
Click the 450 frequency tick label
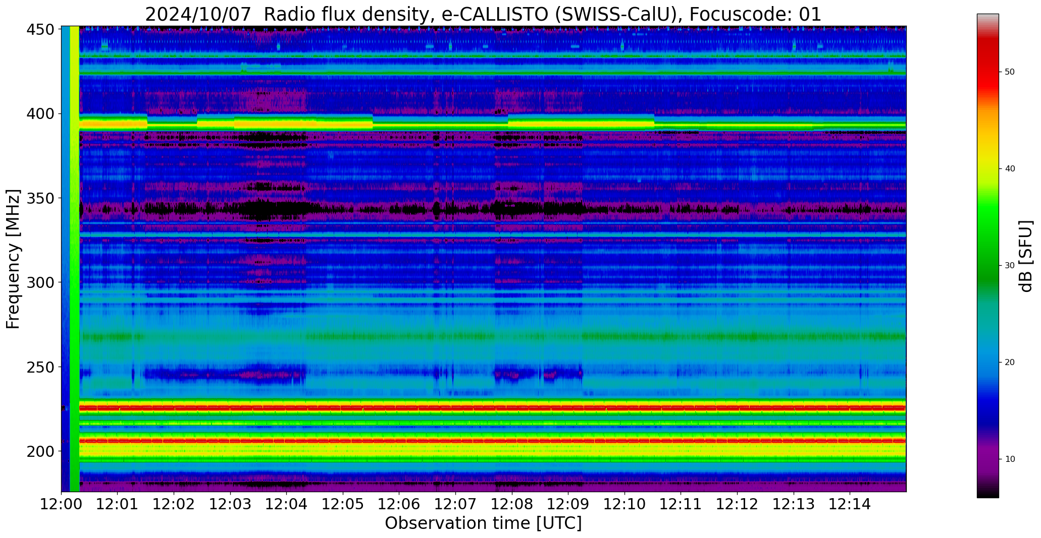(x=40, y=30)
